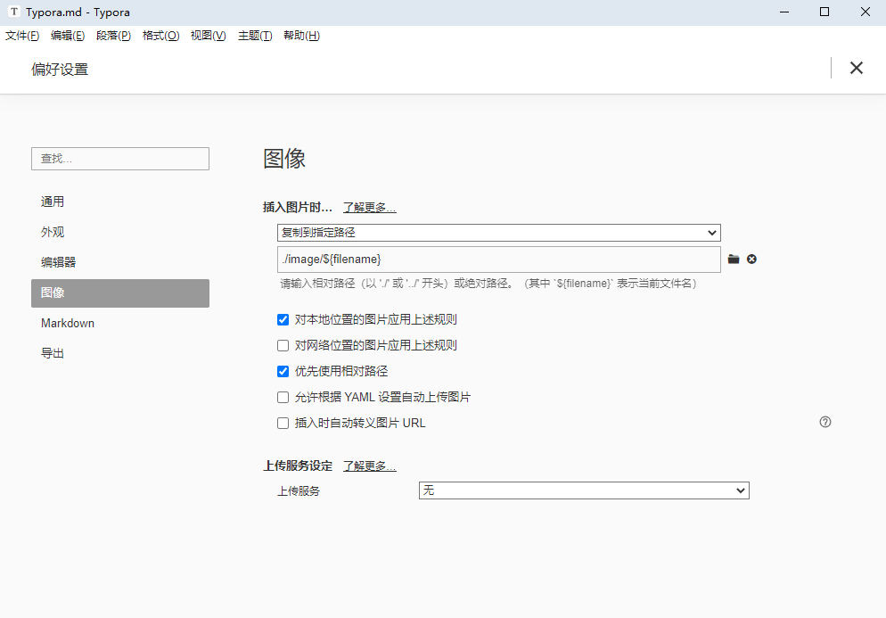The height and width of the screenshot is (618, 886).
Task: Toggle 对本地位置的图片应用上述规则 checkbox
Action: 283,319
